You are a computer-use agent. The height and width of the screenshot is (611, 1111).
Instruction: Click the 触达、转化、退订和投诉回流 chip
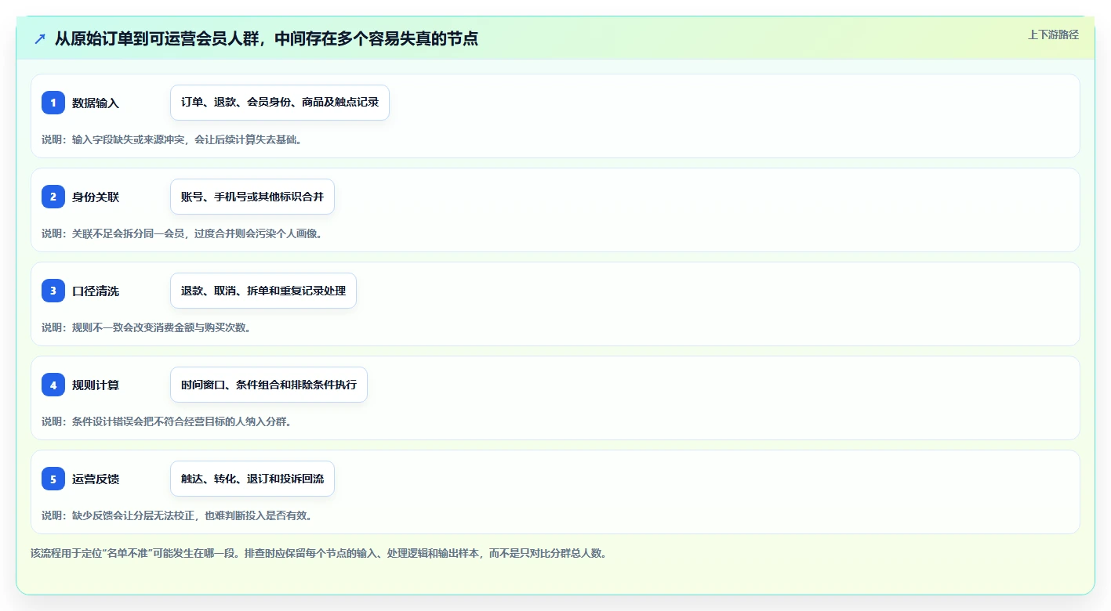[x=252, y=479]
